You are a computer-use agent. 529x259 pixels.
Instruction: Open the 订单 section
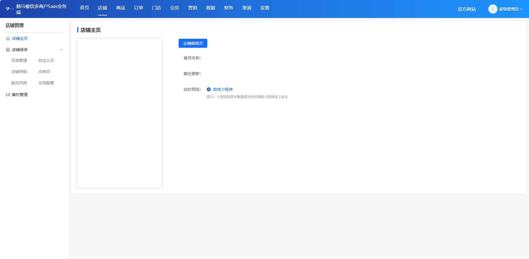tap(138, 8)
